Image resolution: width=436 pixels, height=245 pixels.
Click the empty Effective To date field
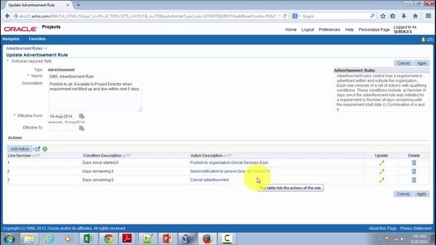click(x=62, y=128)
